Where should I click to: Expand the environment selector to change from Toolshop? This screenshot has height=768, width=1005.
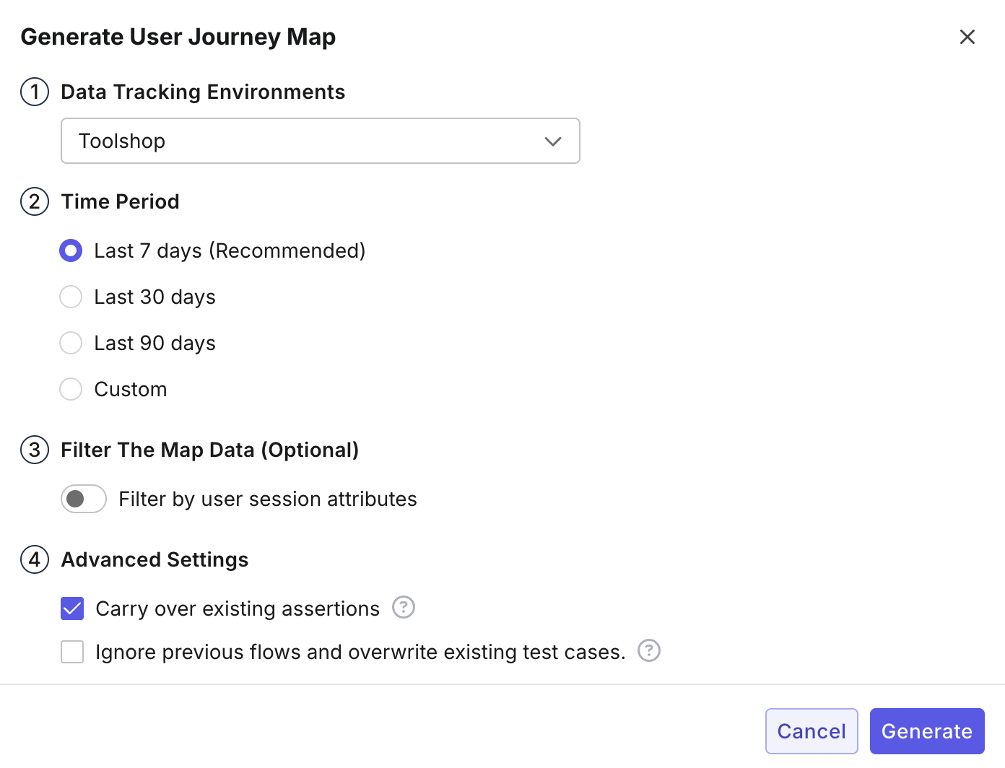point(320,141)
